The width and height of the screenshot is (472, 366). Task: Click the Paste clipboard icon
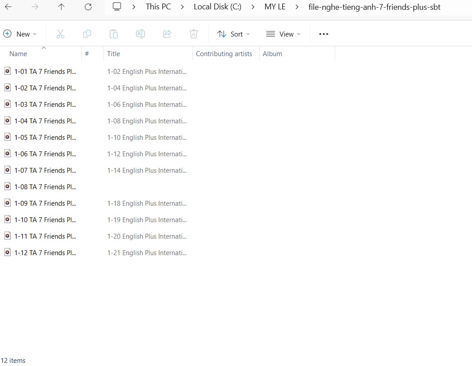tap(114, 34)
